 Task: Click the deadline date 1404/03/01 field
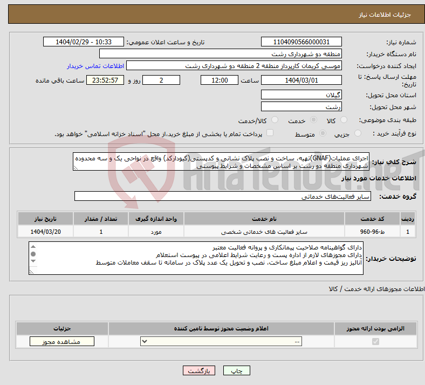(x=301, y=80)
